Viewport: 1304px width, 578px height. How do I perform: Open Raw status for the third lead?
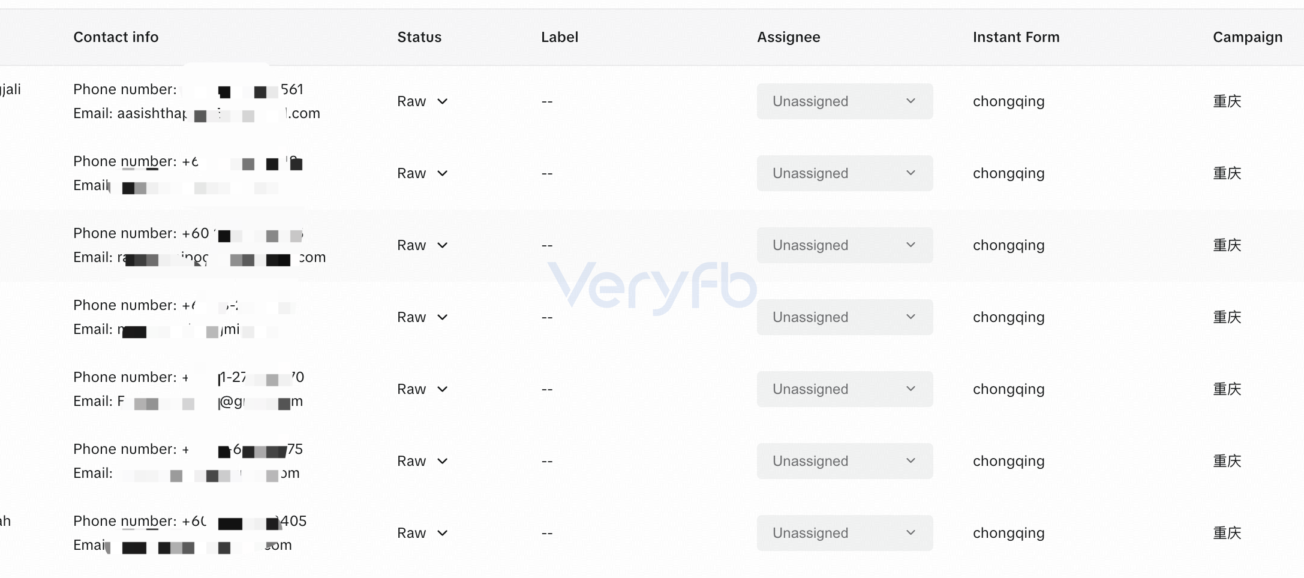pyautogui.click(x=422, y=245)
